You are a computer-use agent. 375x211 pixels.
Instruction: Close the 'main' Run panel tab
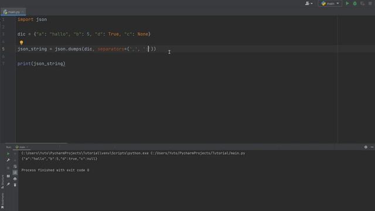28,147
